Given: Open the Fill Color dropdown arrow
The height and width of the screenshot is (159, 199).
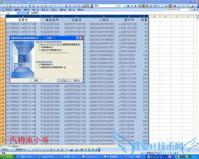Looking at the screenshot, I should tap(189, 6).
